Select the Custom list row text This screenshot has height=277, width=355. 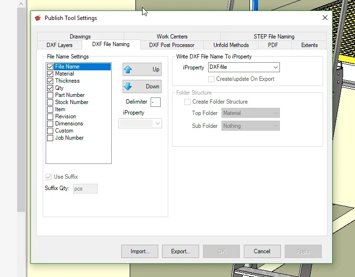pos(64,131)
